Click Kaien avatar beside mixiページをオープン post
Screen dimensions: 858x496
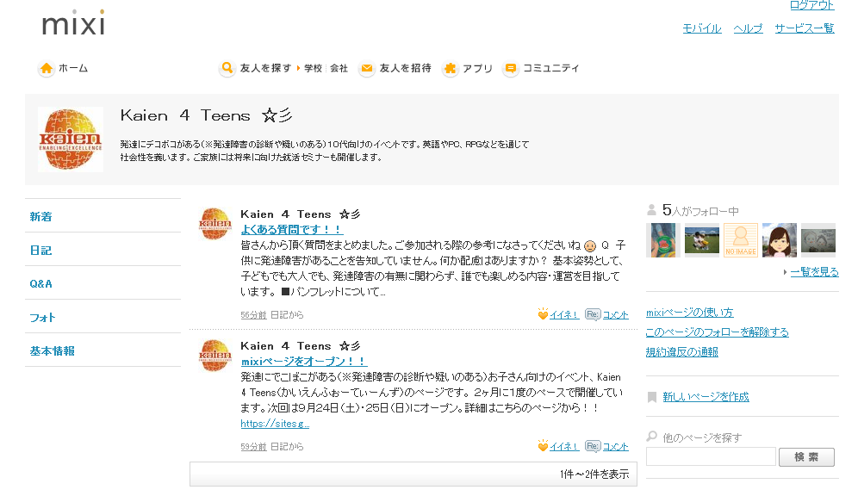click(x=215, y=356)
